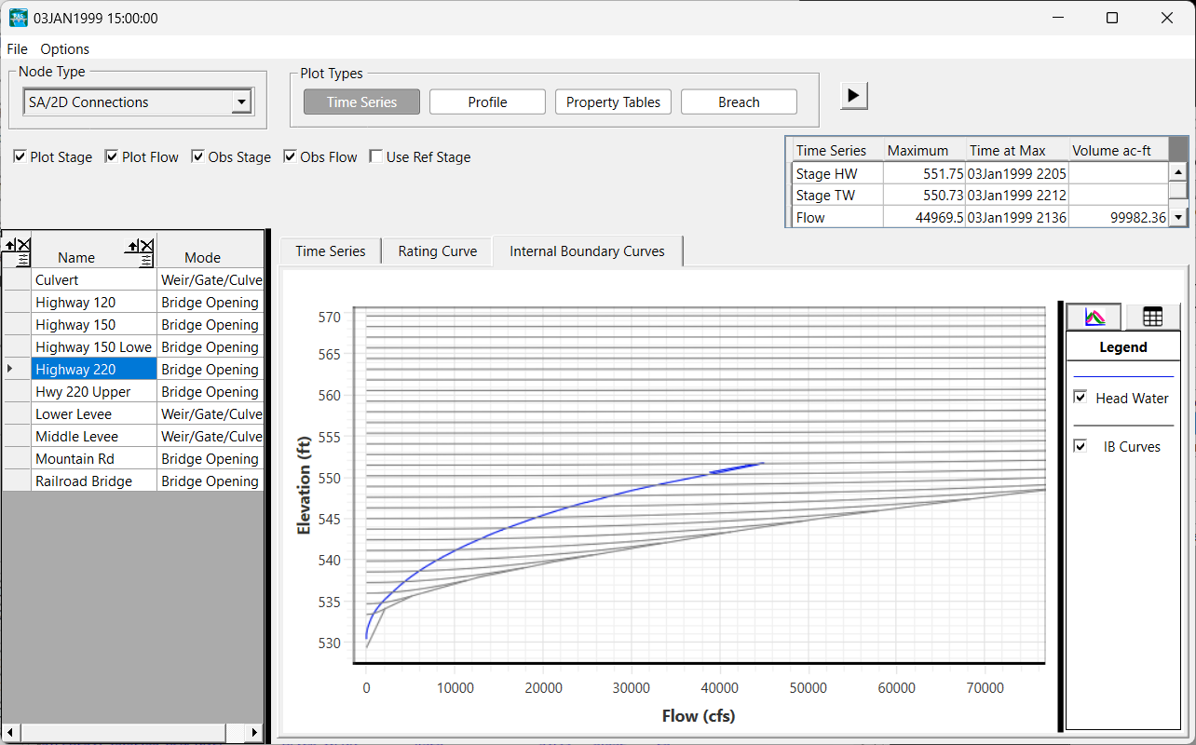Click the application icon in title bar
The width and height of the screenshot is (1196, 745).
18,18
